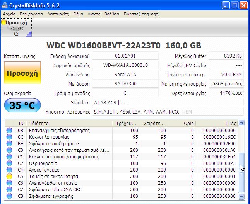Image resolution: width=250 pixels, height=204 pixels.
Task: Click raw value 0000000016EC
Action: (x=219, y=137)
